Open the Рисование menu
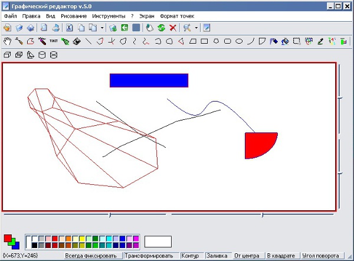The height and width of the screenshot is (261, 354). pos(74,16)
